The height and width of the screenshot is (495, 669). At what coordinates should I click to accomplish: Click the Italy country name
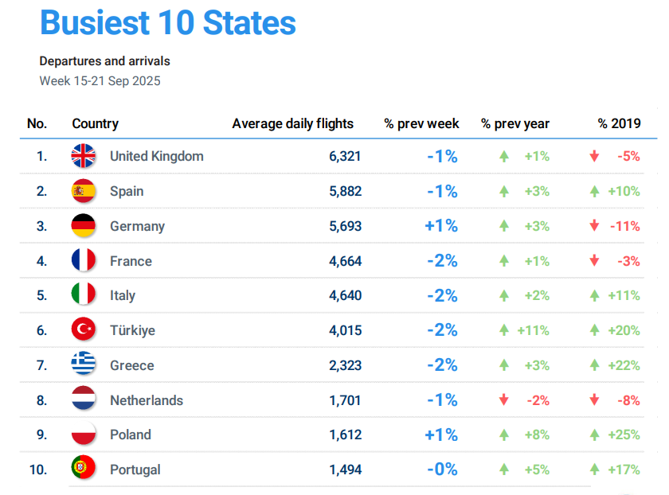click(x=123, y=295)
